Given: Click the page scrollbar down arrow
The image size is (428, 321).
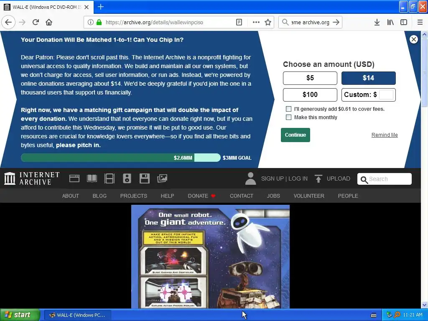Looking at the screenshot, I should coord(424,305).
